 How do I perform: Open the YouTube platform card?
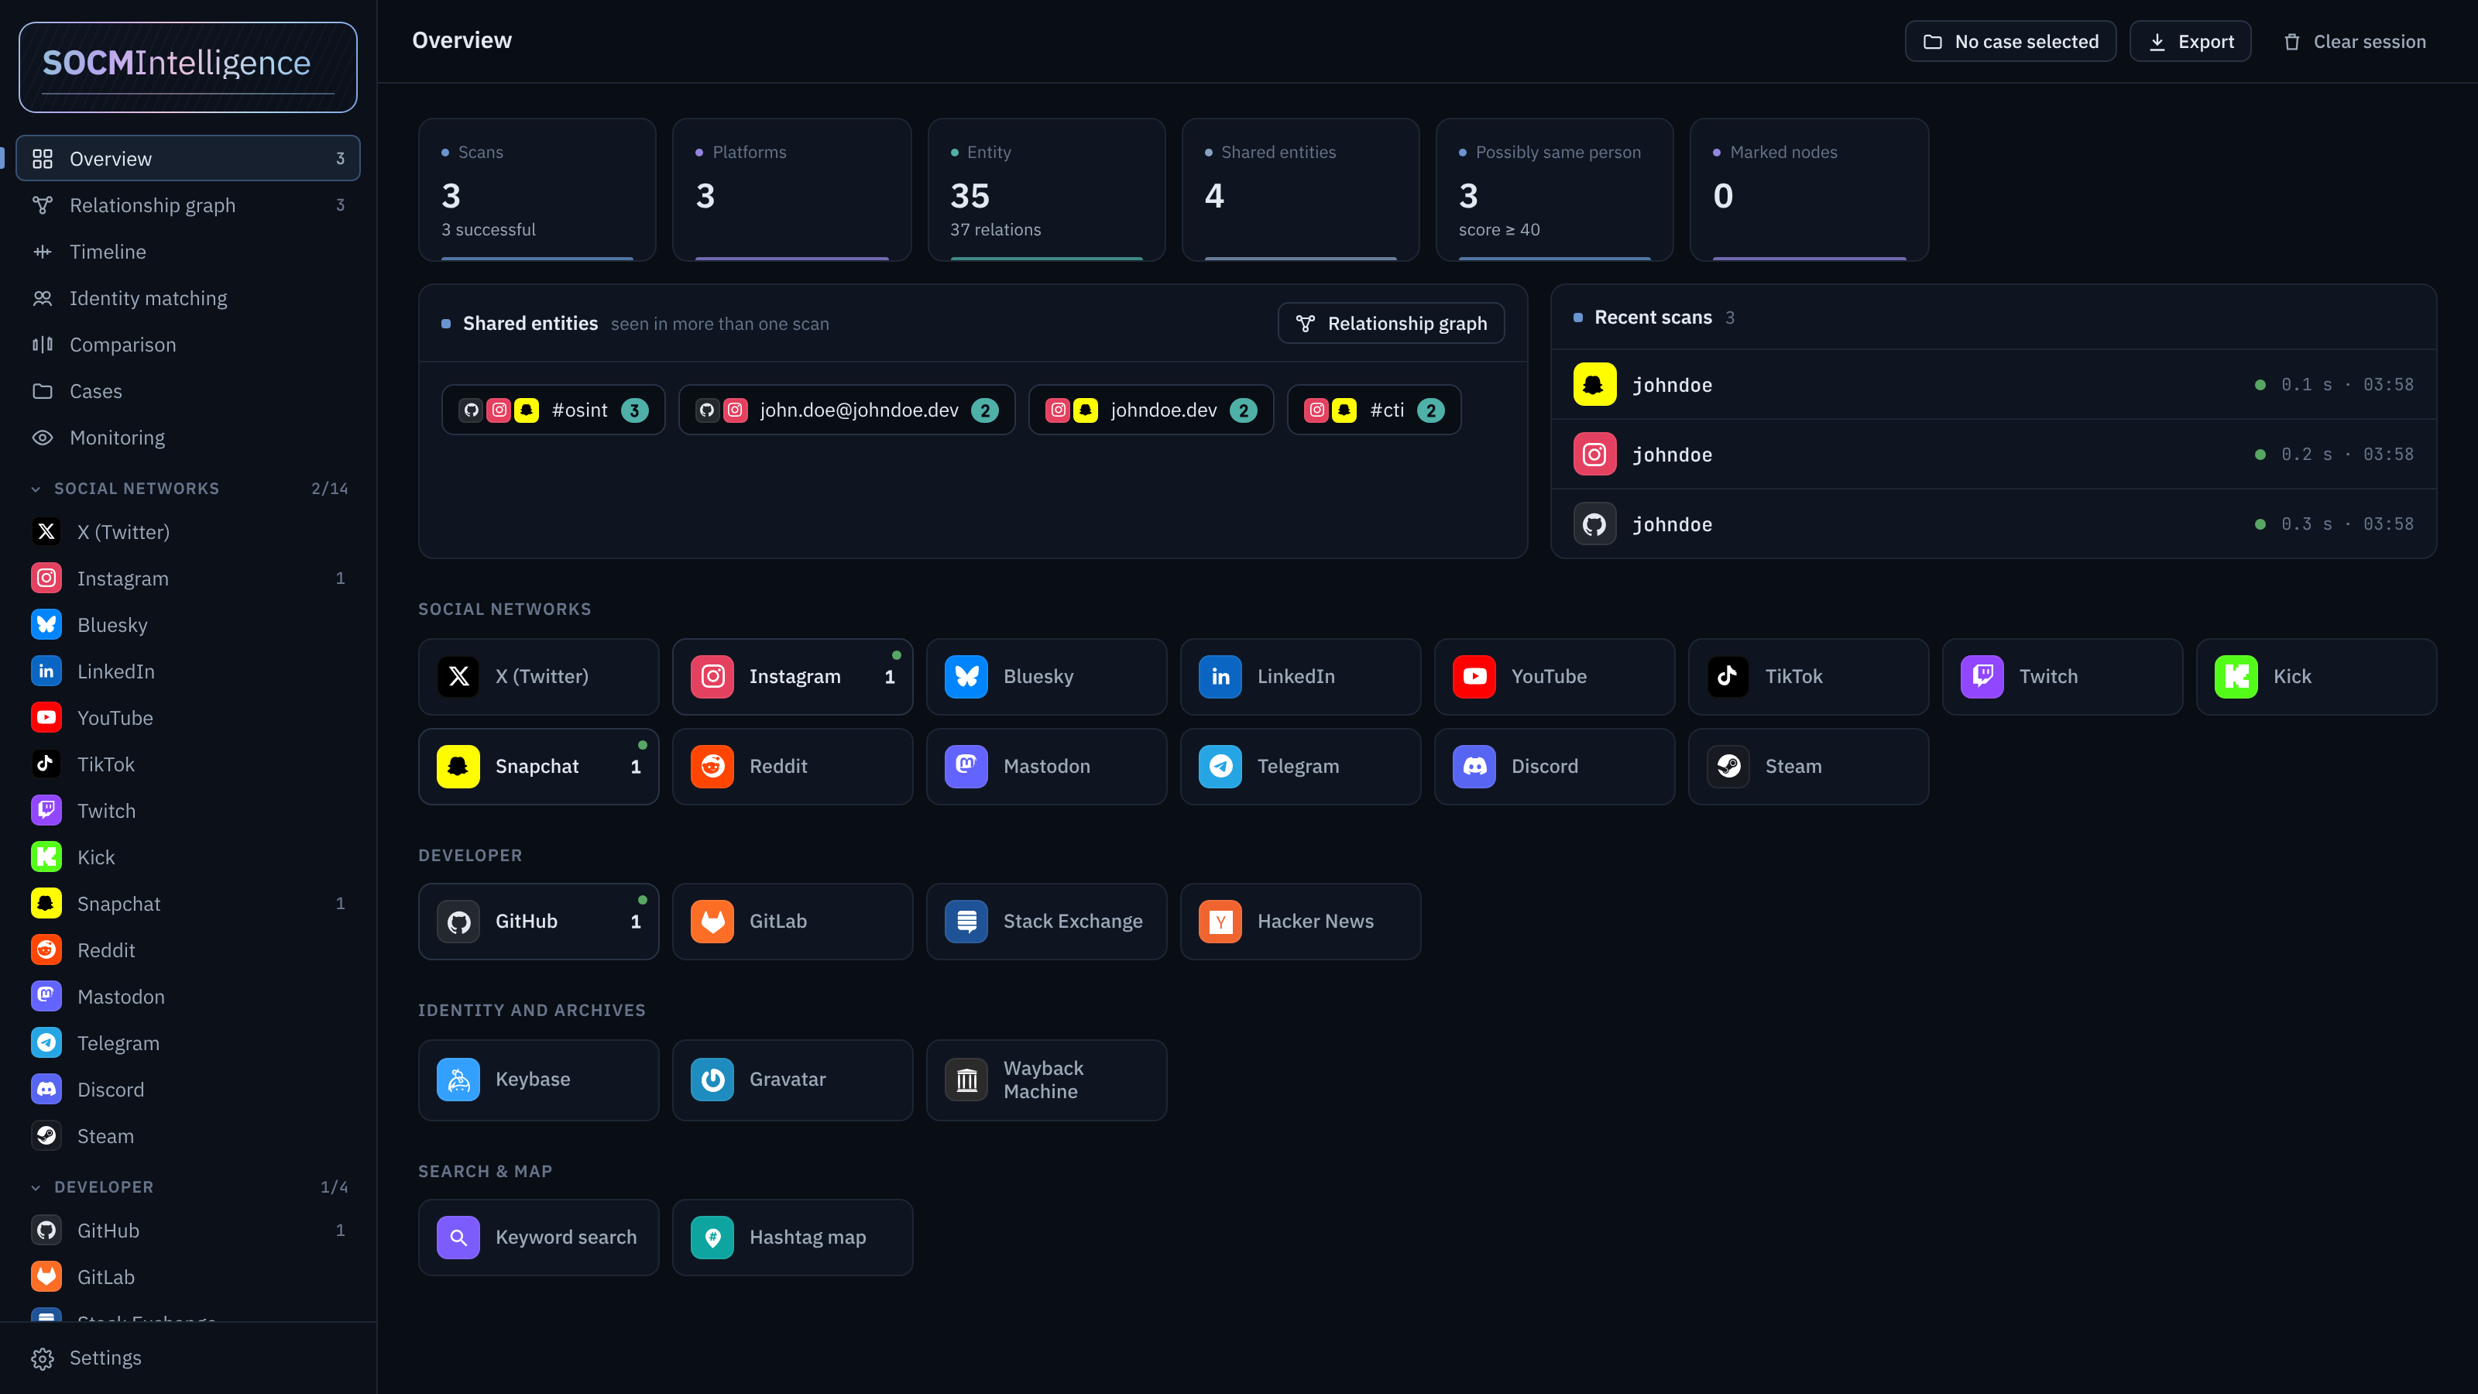pyautogui.click(x=1553, y=676)
